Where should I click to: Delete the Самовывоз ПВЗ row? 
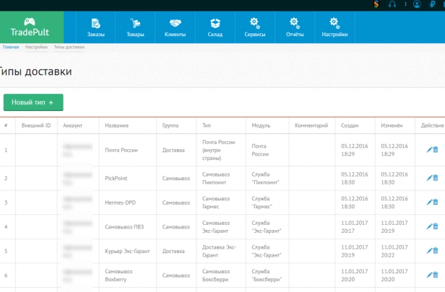436,226
